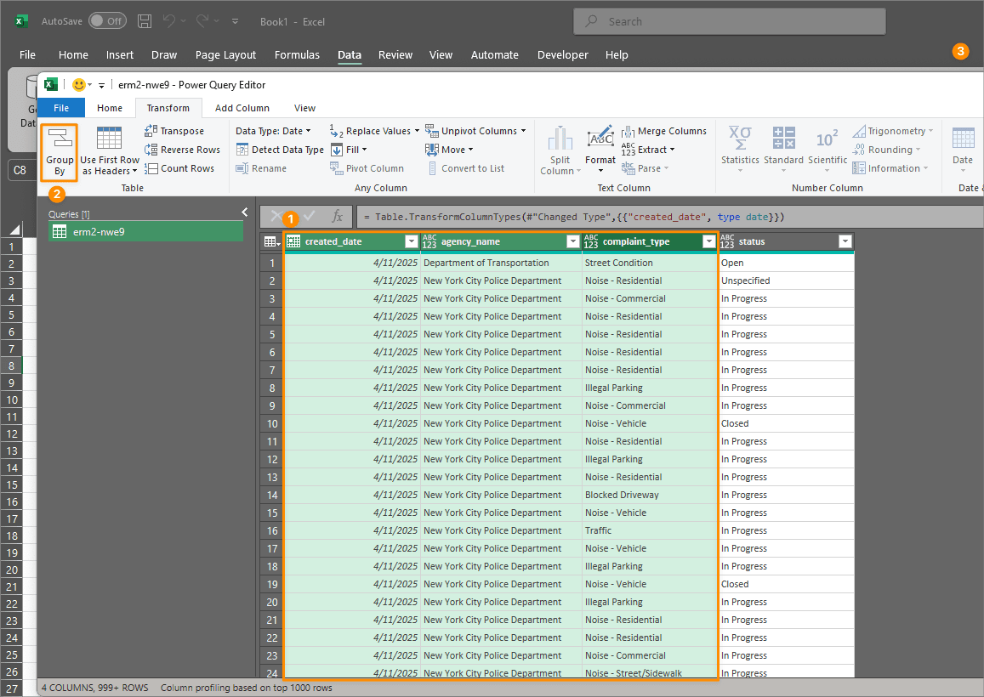Click the Excel Save icon

coord(145,21)
